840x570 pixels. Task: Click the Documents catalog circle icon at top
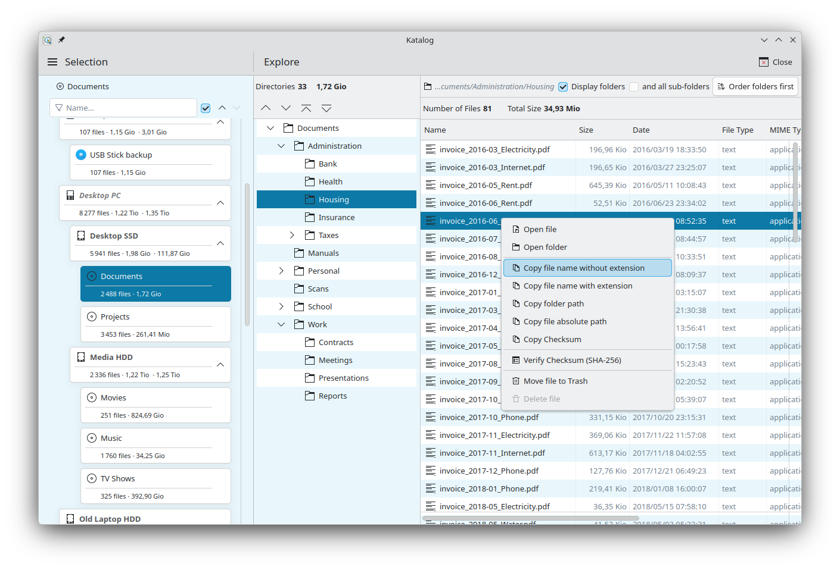(x=60, y=86)
